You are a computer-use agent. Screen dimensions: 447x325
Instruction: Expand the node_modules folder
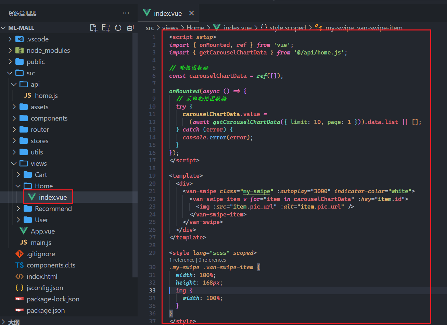click(x=10, y=50)
